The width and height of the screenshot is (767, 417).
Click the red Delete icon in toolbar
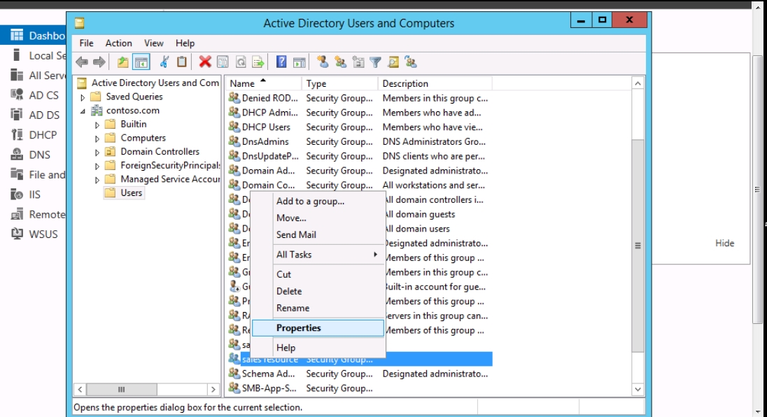(x=205, y=62)
